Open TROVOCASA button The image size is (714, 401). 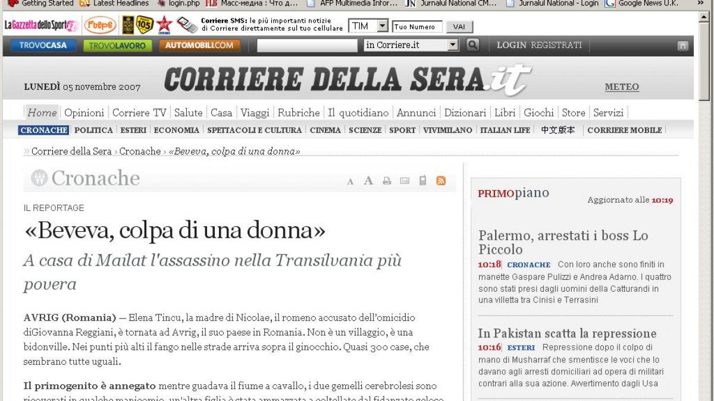(x=43, y=45)
